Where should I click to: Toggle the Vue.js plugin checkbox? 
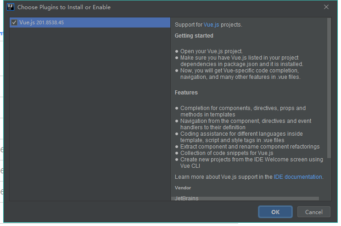tap(14, 22)
